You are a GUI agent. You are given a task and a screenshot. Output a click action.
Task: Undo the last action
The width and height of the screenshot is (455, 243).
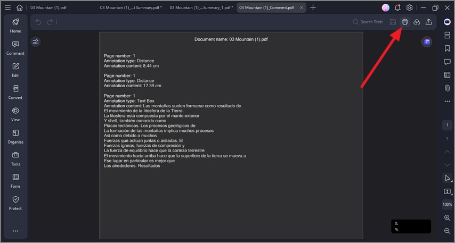pyautogui.click(x=38, y=22)
